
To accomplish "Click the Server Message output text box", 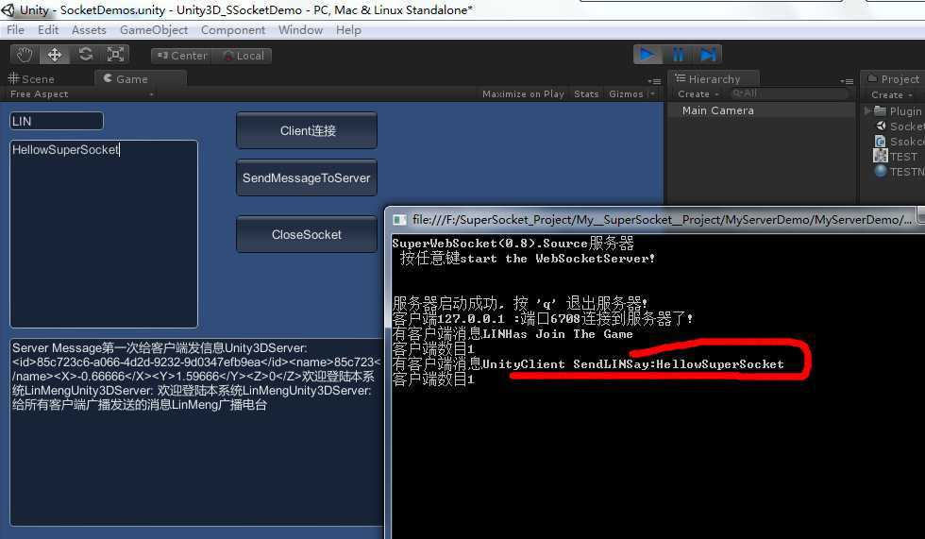I will tap(196, 432).
